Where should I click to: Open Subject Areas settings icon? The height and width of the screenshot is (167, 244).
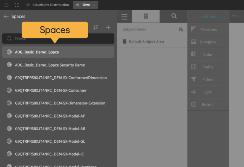coord(181,29)
